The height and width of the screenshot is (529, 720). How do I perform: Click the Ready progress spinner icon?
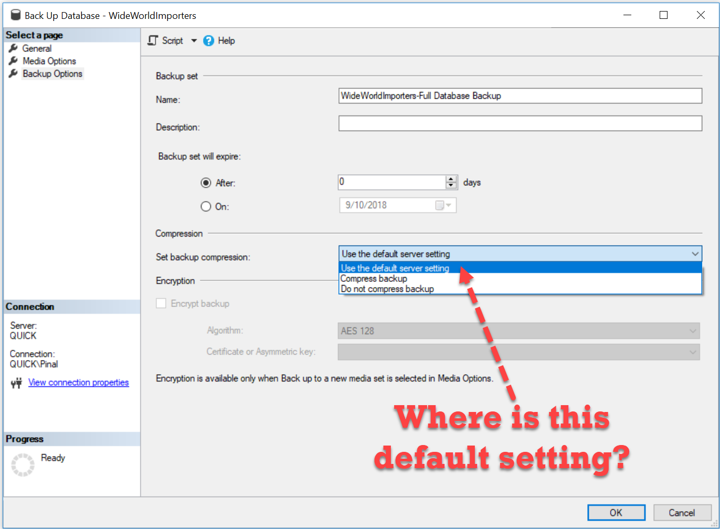(x=23, y=464)
